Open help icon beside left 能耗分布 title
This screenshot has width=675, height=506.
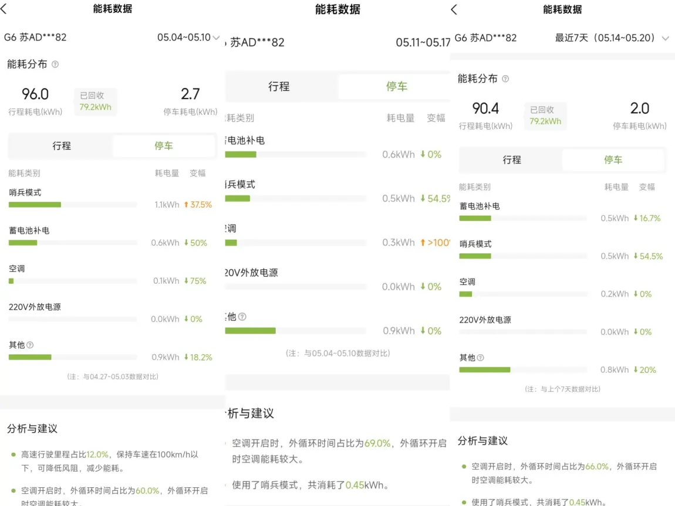(55, 64)
